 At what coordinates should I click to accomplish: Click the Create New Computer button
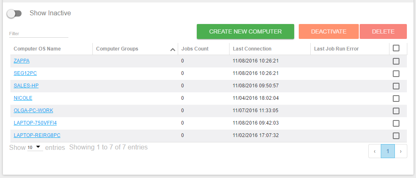click(x=245, y=31)
